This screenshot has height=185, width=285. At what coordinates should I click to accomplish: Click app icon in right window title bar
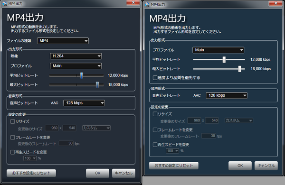coord(147,5)
